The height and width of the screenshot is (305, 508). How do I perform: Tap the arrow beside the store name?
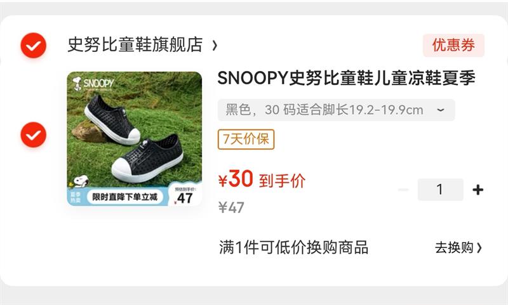pyautogui.click(x=215, y=46)
